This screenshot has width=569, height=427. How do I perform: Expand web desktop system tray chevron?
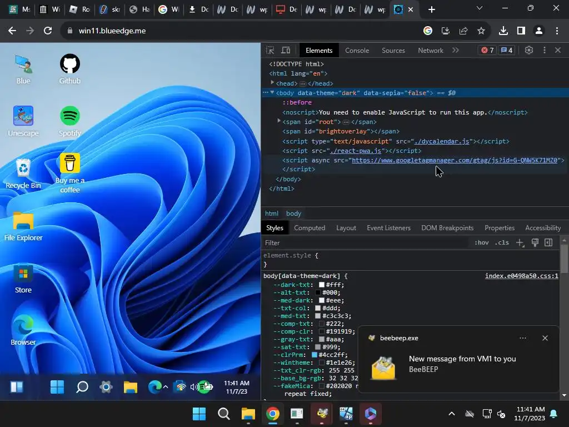(166, 387)
